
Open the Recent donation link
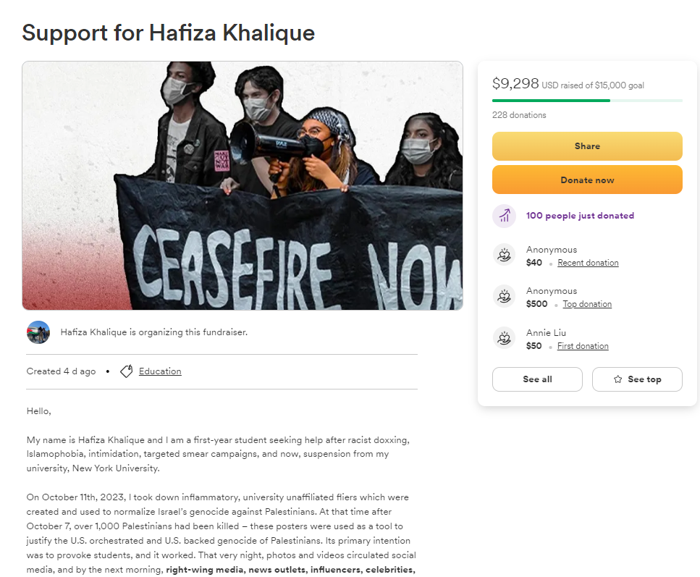(x=588, y=263)
